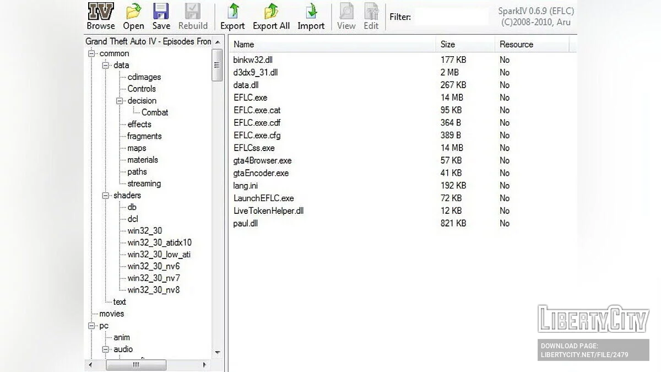Image resolution: width=661 pixels, height=372 pixels.
Task: Select the anim folder under pc
Action: 122,337
